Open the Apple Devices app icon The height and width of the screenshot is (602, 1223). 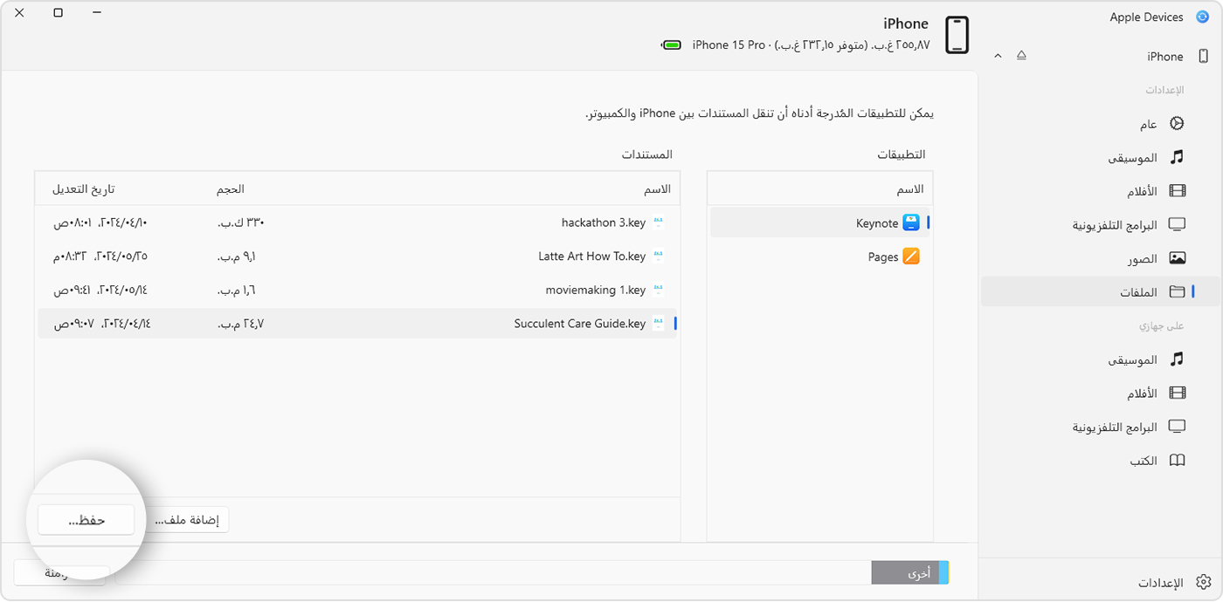point(1204,17)
